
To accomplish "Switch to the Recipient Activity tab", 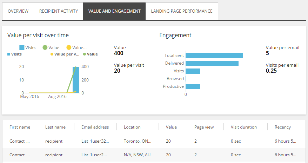I will pyautogui.click(x=59, y=11).
